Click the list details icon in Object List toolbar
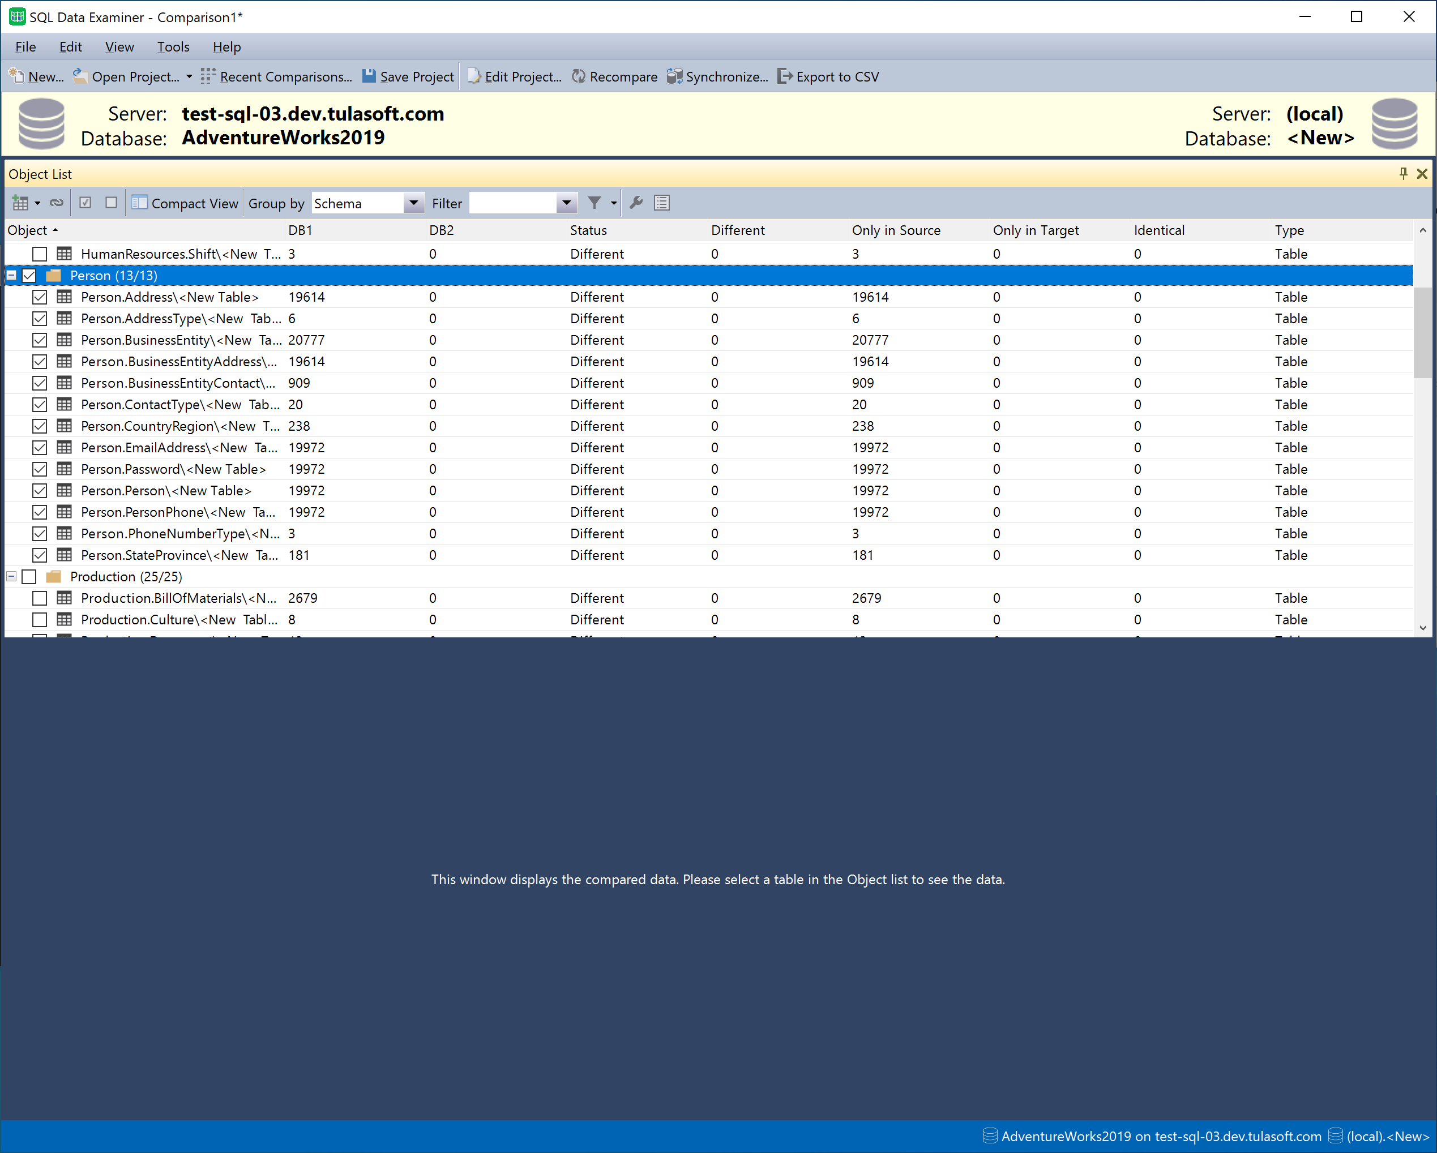 pyautogui.click(x=662, y=203)
